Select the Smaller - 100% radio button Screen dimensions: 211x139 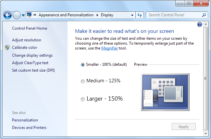[83, 65]
